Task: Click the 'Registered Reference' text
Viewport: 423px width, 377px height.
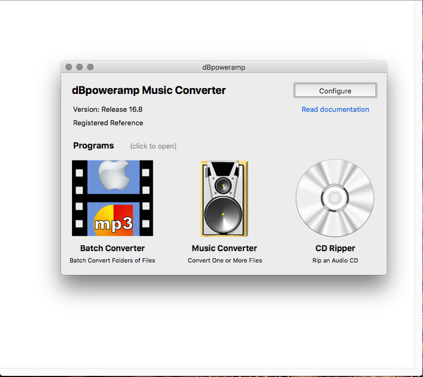Action: pos(107,123)
